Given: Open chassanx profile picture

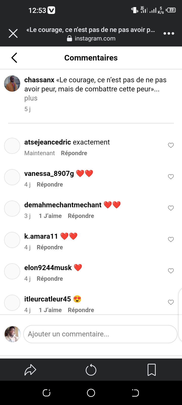Looking at the screenshot, I should pyautogui.click(x=12, y=84).
